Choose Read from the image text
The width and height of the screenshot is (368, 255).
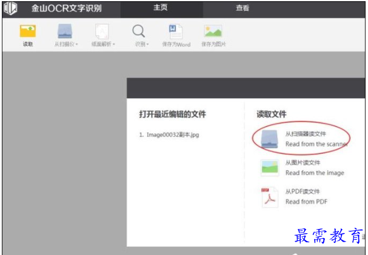(315, 173)
